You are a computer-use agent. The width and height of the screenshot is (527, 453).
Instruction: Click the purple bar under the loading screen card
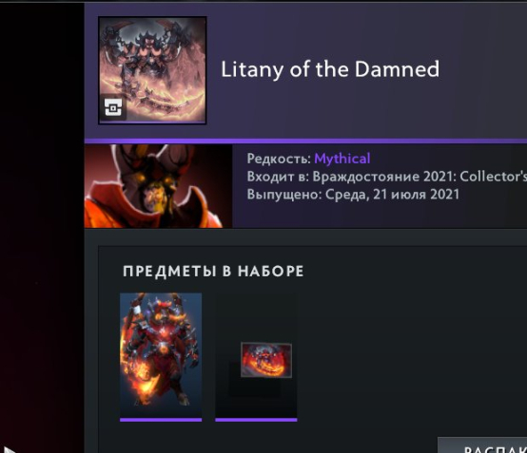(x=256, y=420)
